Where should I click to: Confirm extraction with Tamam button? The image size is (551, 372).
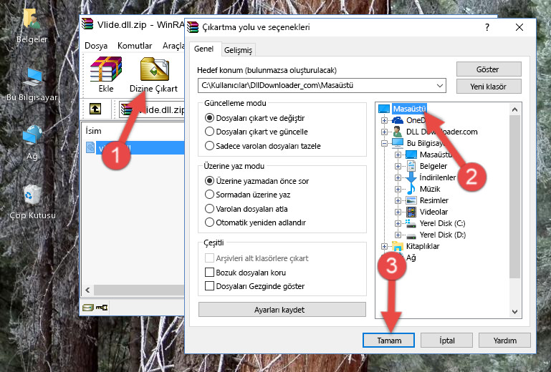388,341
